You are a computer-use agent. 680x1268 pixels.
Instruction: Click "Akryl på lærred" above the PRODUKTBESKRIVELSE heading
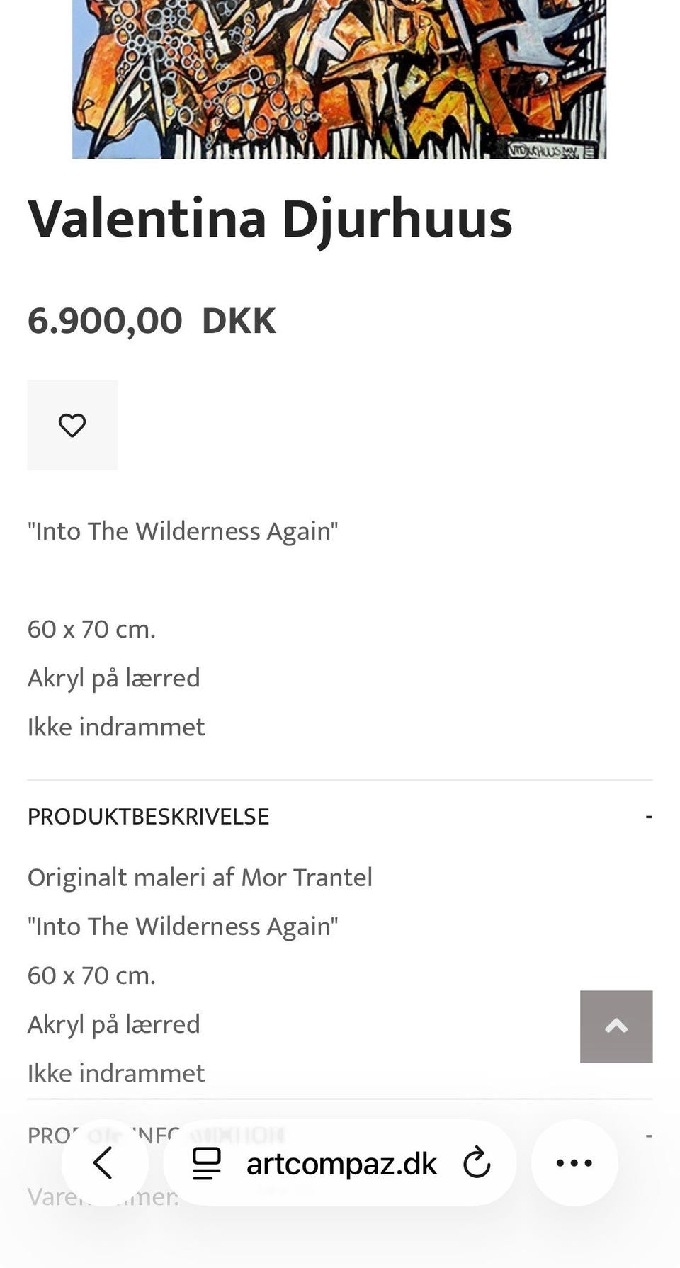coord(113,678)
